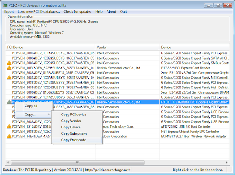Click uPD720202 USB 3.0 Host Controller cell
Screen dimensions: 235x175
click(x=186, y=126)
